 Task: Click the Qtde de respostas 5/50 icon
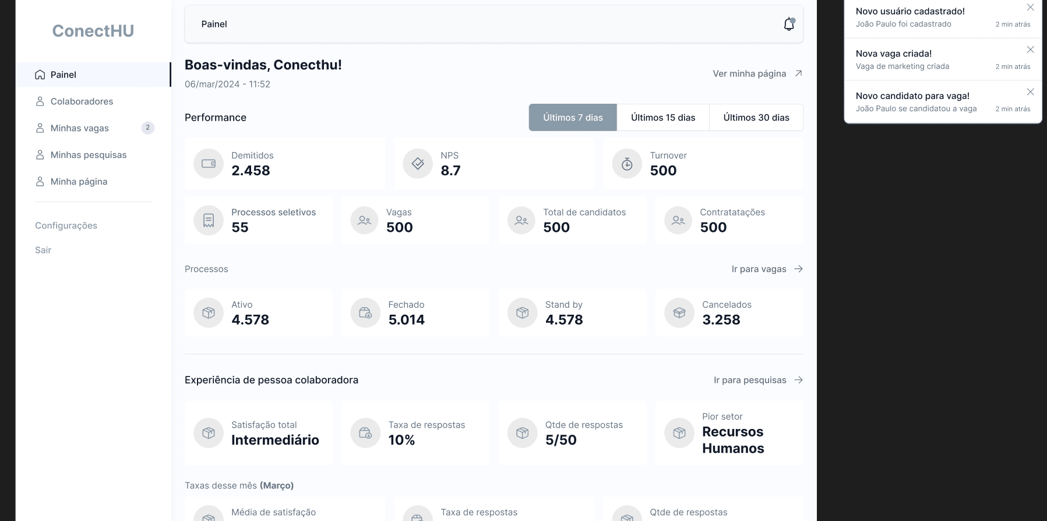523,433
